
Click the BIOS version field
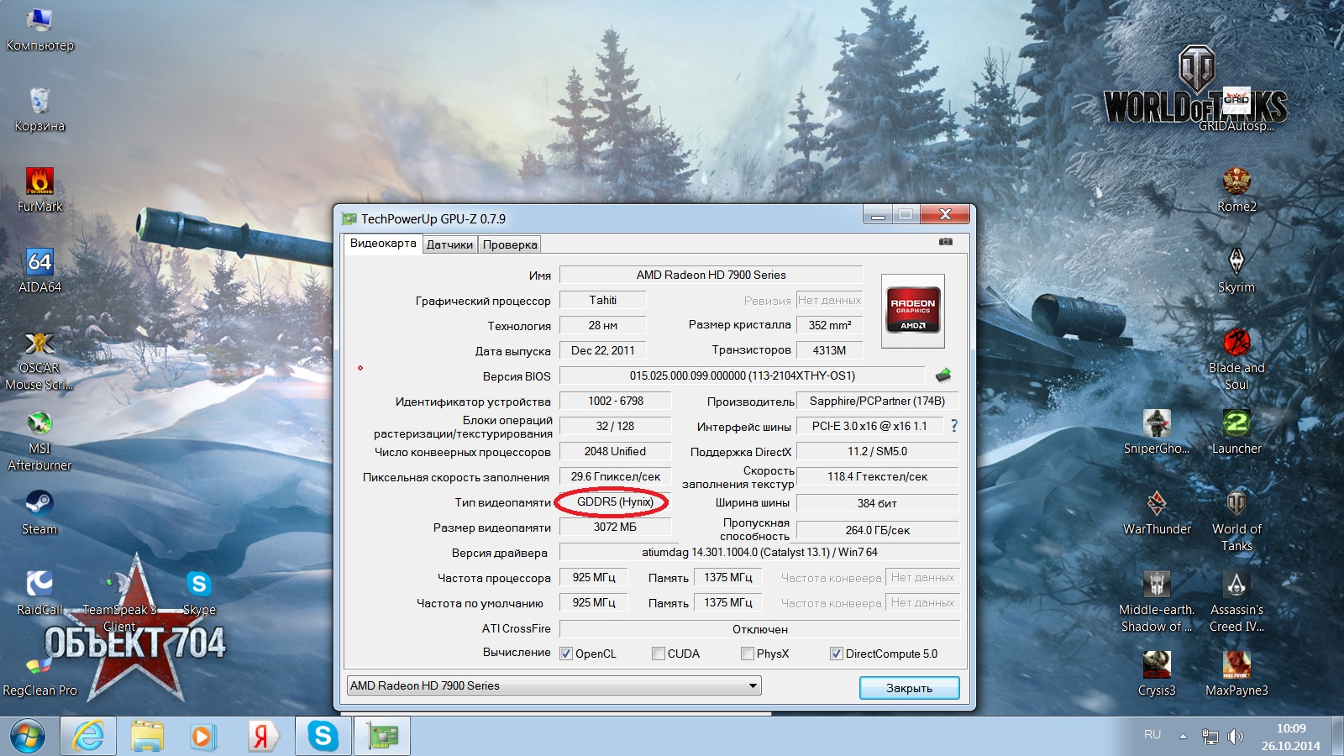(743, 375)
